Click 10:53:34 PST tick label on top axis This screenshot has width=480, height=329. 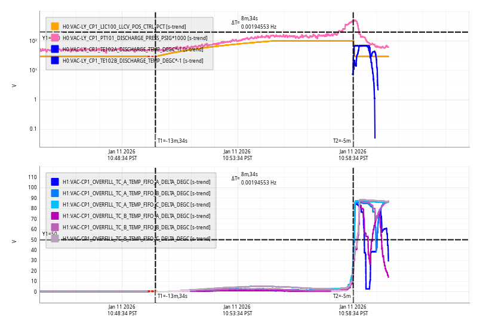(237, 155)
